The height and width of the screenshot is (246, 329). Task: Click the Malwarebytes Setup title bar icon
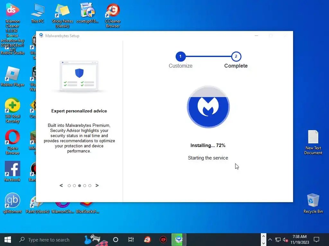pos(41,36)
